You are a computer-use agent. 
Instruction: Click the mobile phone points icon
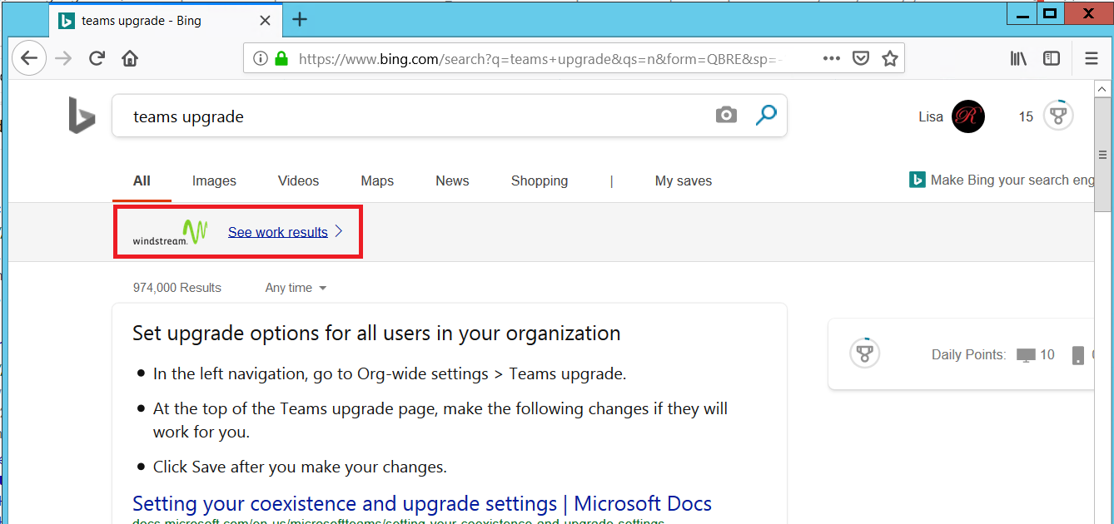1078,355
